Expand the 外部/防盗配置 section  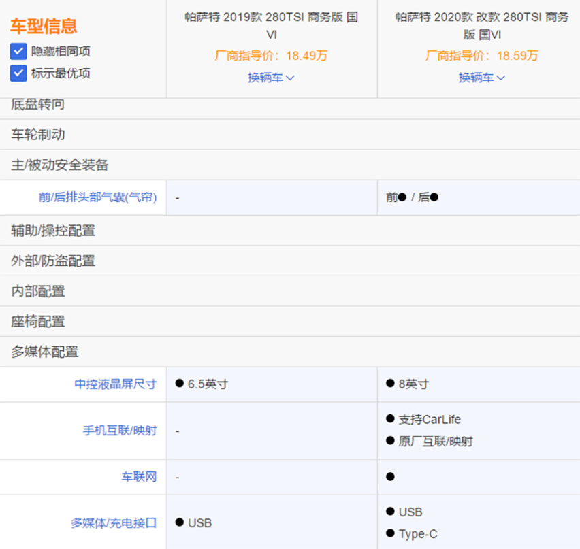(x=290, y=261)
